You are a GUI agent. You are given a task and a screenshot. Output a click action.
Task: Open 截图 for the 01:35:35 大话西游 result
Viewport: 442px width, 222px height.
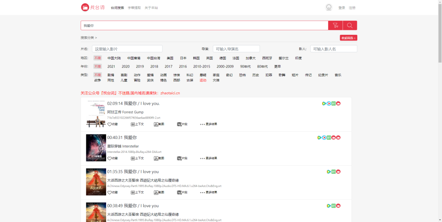coord(159,193)
